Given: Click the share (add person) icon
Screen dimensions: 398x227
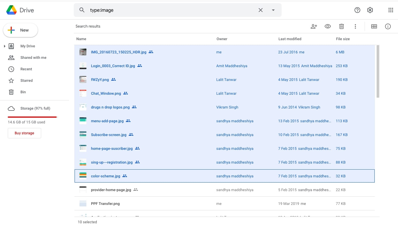Looking at the screenshot, I should (x=314, y=26).
